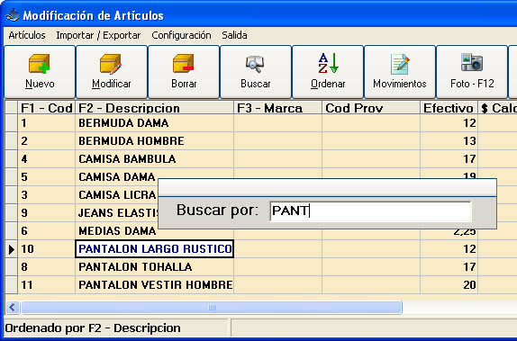Click the Borrar delete article button

point(184,72)
